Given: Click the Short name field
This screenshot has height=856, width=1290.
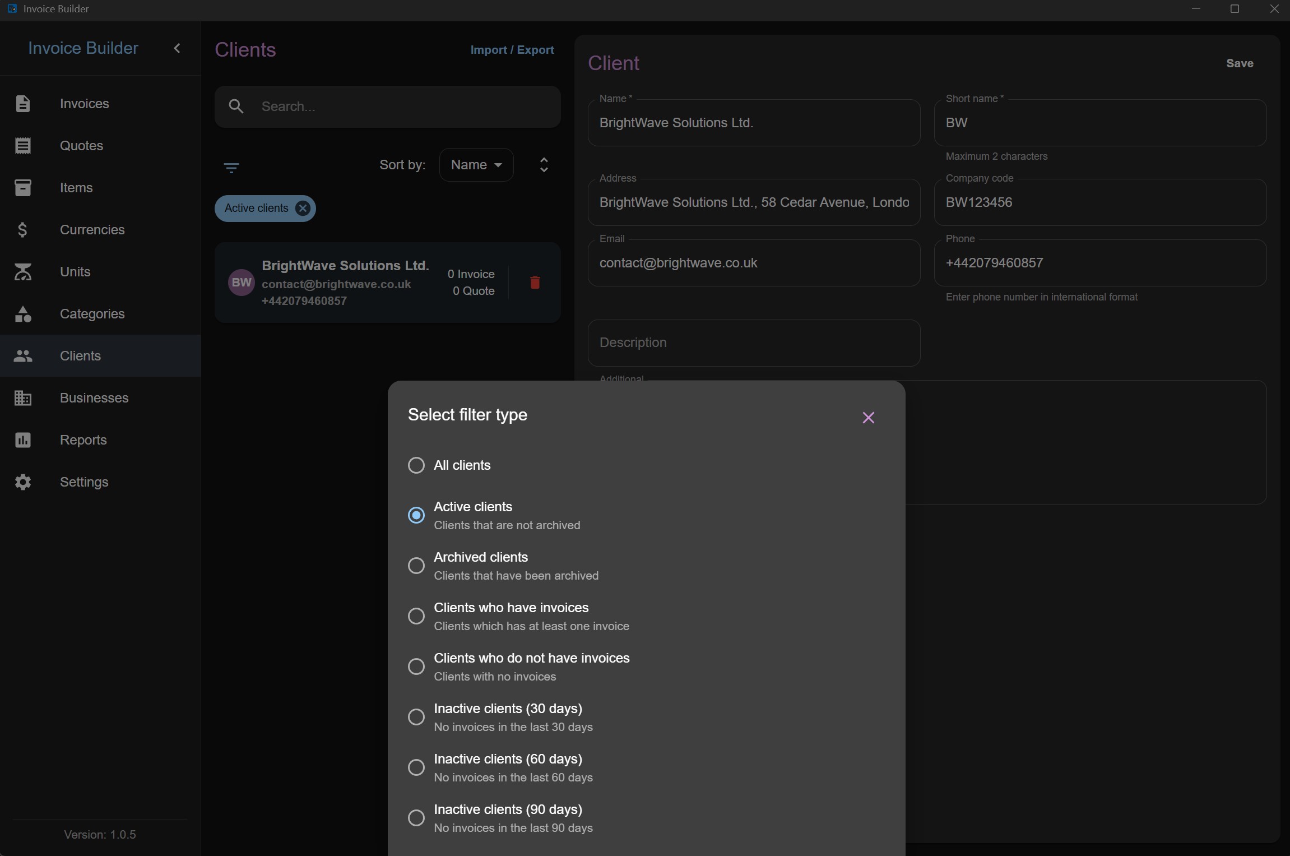Looking at the screenshot, I should coord(1100,123).
